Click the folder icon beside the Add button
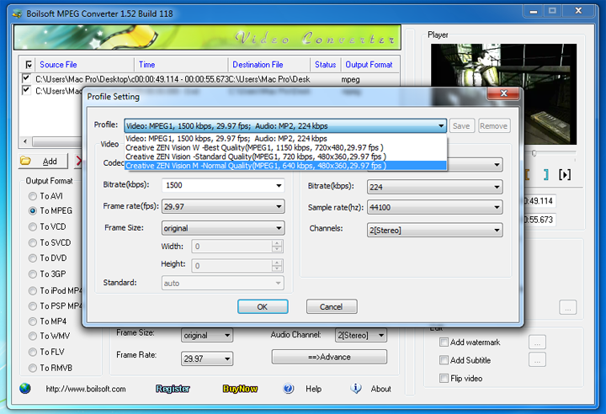 25,161
